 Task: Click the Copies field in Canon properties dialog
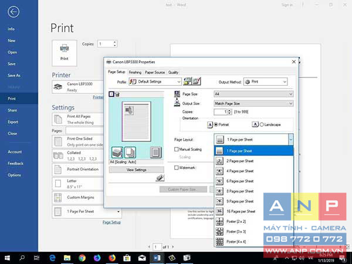pyautogui.click(x=221, y=112)
